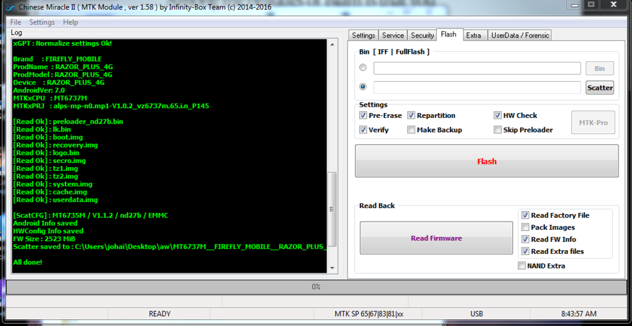Screen dimensions: 632x326
Task: Enable the Skip Preloader checkbox
Action: click(497, 130)
